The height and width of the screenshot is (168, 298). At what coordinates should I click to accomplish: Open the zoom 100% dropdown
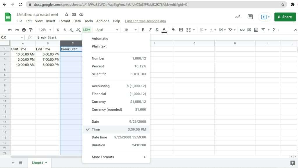click(45, 30)
